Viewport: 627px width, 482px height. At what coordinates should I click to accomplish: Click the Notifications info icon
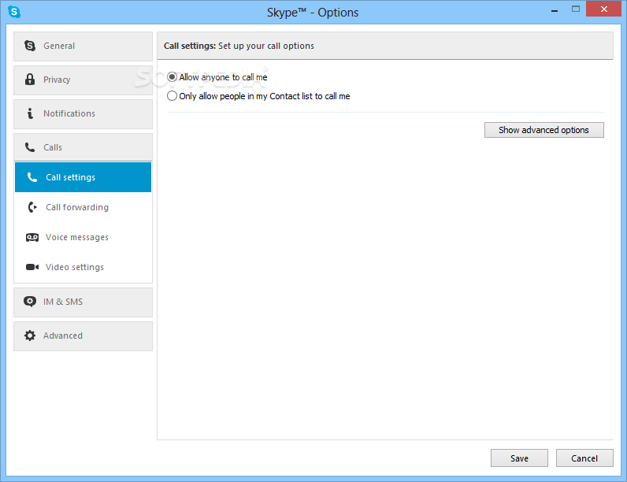(x=30, y=113)
